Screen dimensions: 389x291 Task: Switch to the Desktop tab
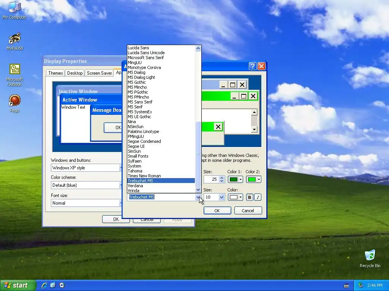pos(75,73)
